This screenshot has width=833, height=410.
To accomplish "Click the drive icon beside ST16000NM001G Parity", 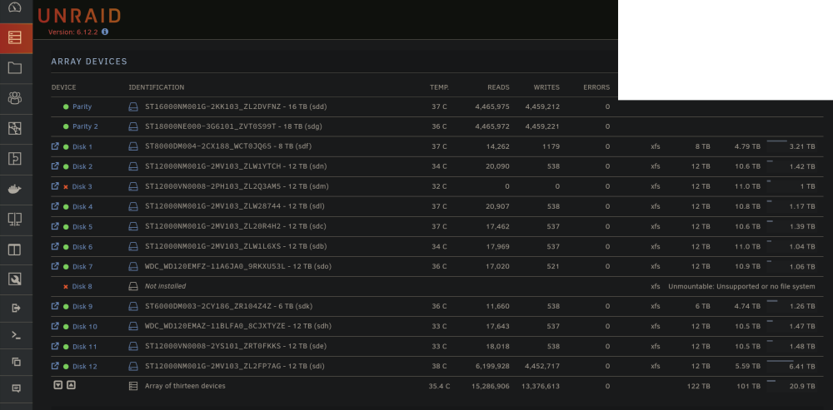I will (133, 106).
